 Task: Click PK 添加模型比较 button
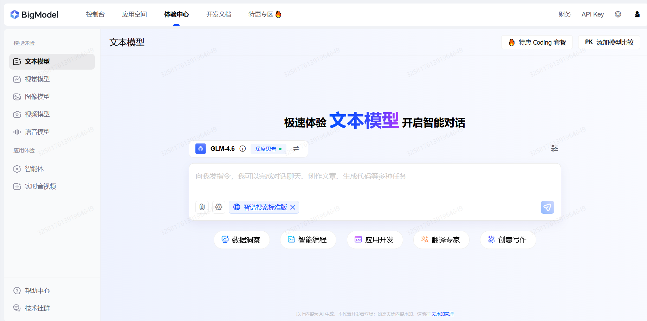click(x=609, y=42)
